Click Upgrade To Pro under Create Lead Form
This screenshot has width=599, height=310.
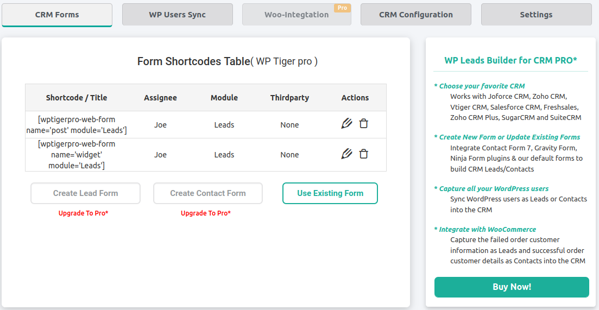(83, 213)
